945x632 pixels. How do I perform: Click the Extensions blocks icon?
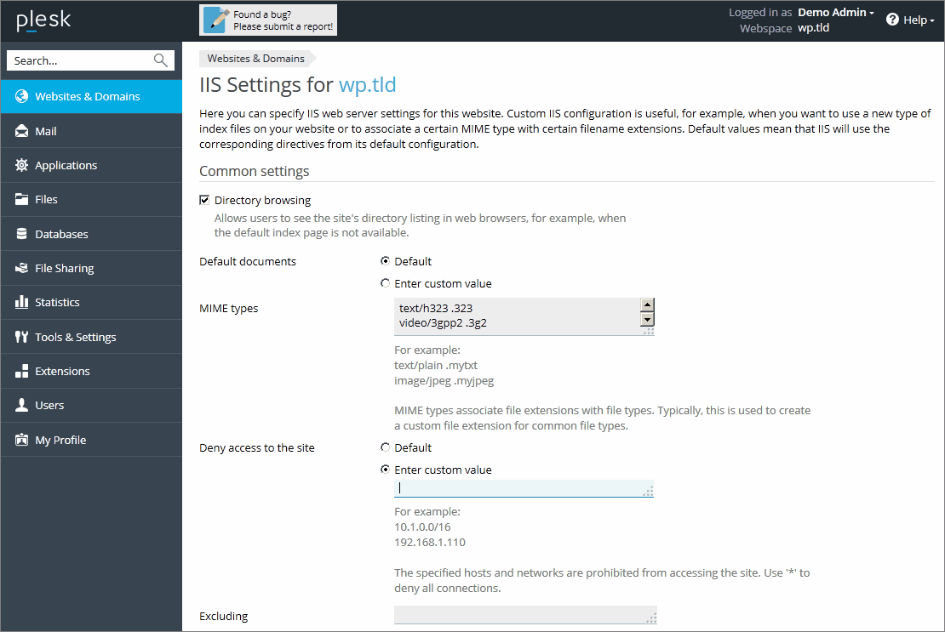point(22,371)
